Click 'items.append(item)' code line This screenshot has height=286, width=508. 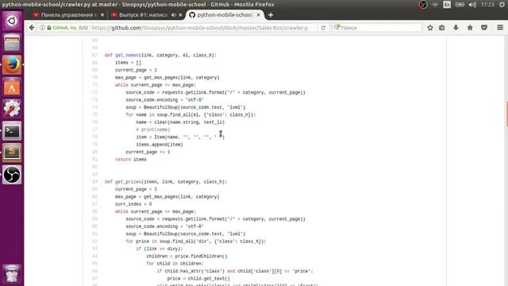(160, 145)
